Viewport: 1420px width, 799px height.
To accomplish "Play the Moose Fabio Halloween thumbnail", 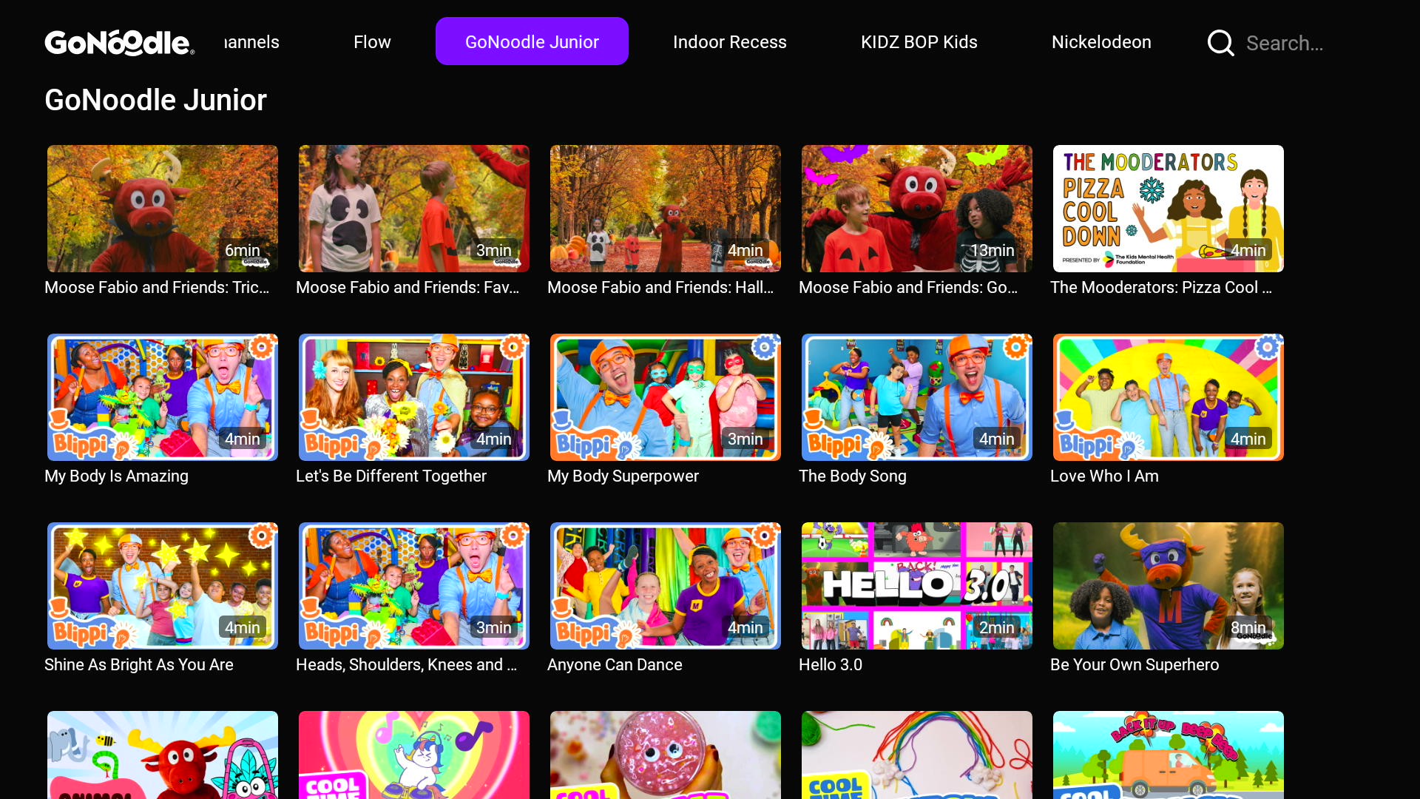I will (665, 208).
